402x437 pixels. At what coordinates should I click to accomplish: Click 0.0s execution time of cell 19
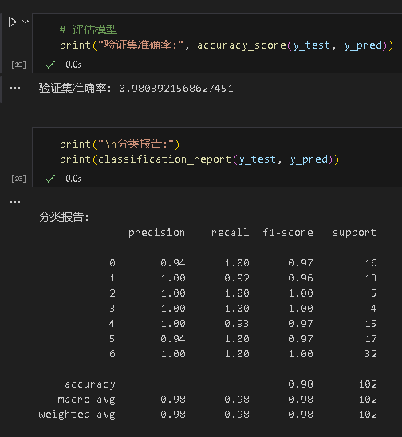73,65
